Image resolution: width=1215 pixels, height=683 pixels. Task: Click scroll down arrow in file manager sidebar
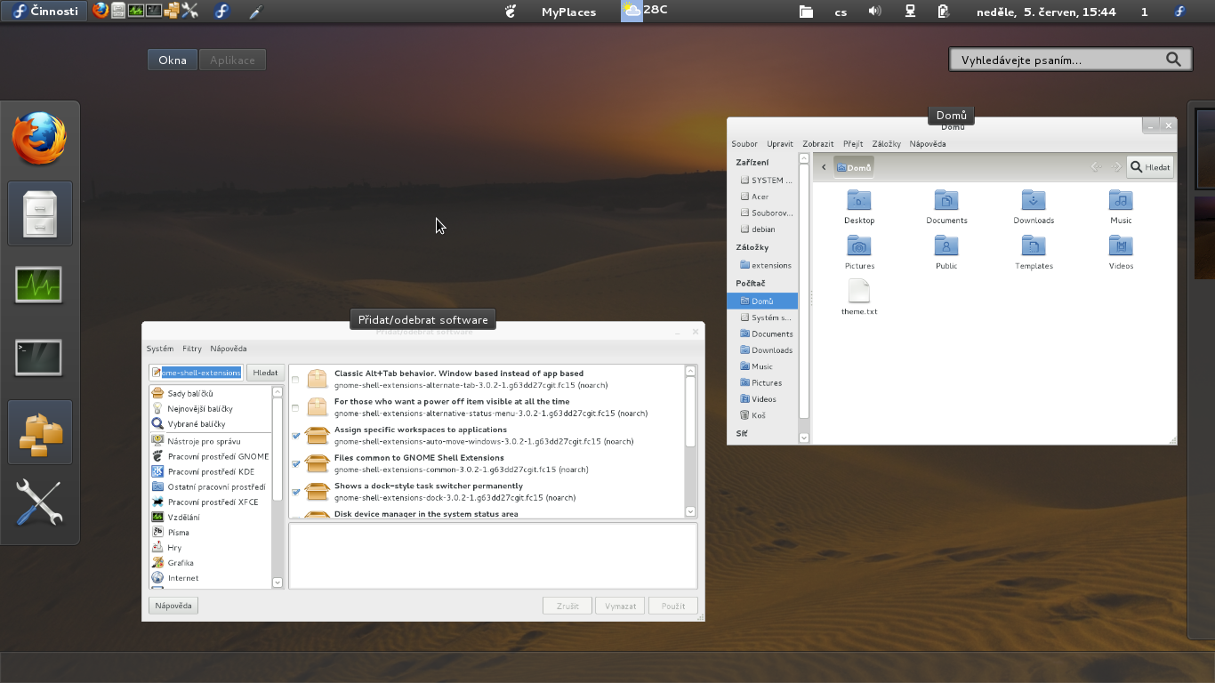tap(804, 438)
